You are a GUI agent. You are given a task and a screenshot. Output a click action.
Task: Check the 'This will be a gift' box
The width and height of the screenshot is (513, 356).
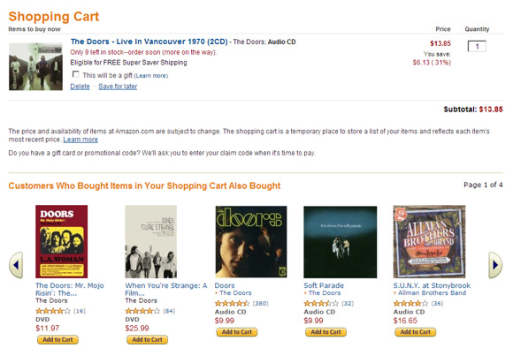75,74
